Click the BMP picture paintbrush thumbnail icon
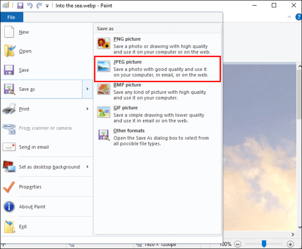 103,89
